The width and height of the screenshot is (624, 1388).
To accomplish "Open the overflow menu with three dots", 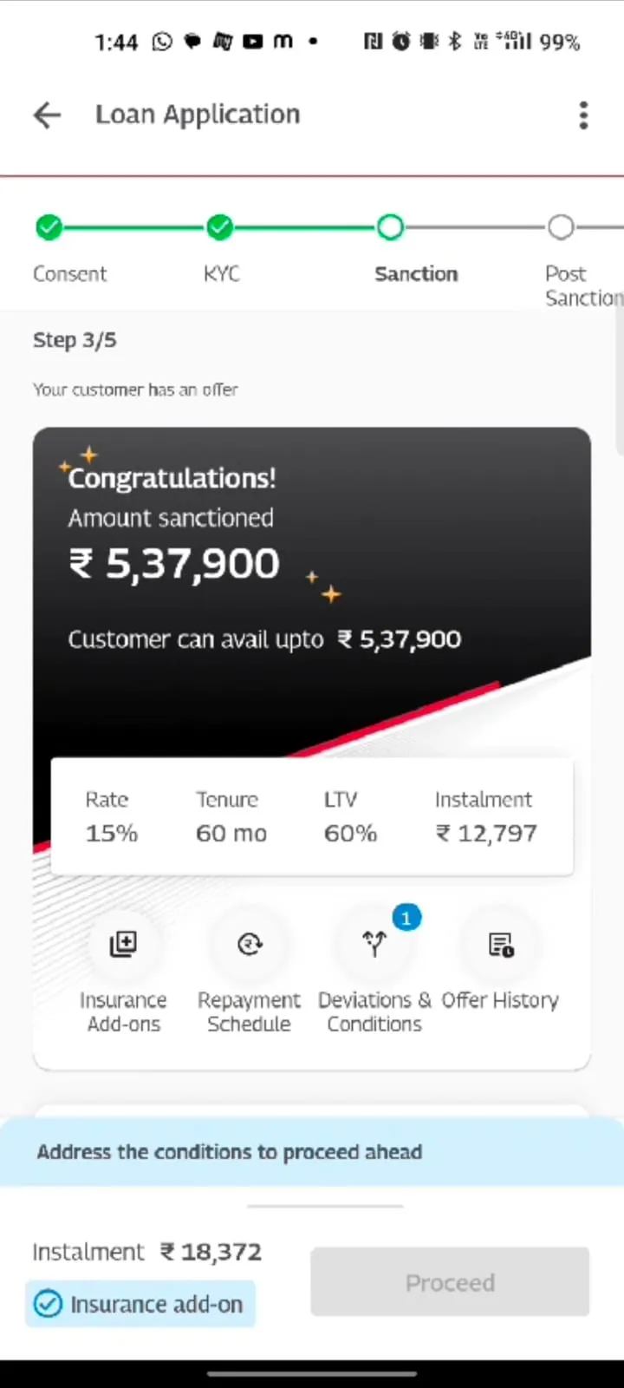I will (583, 115).
